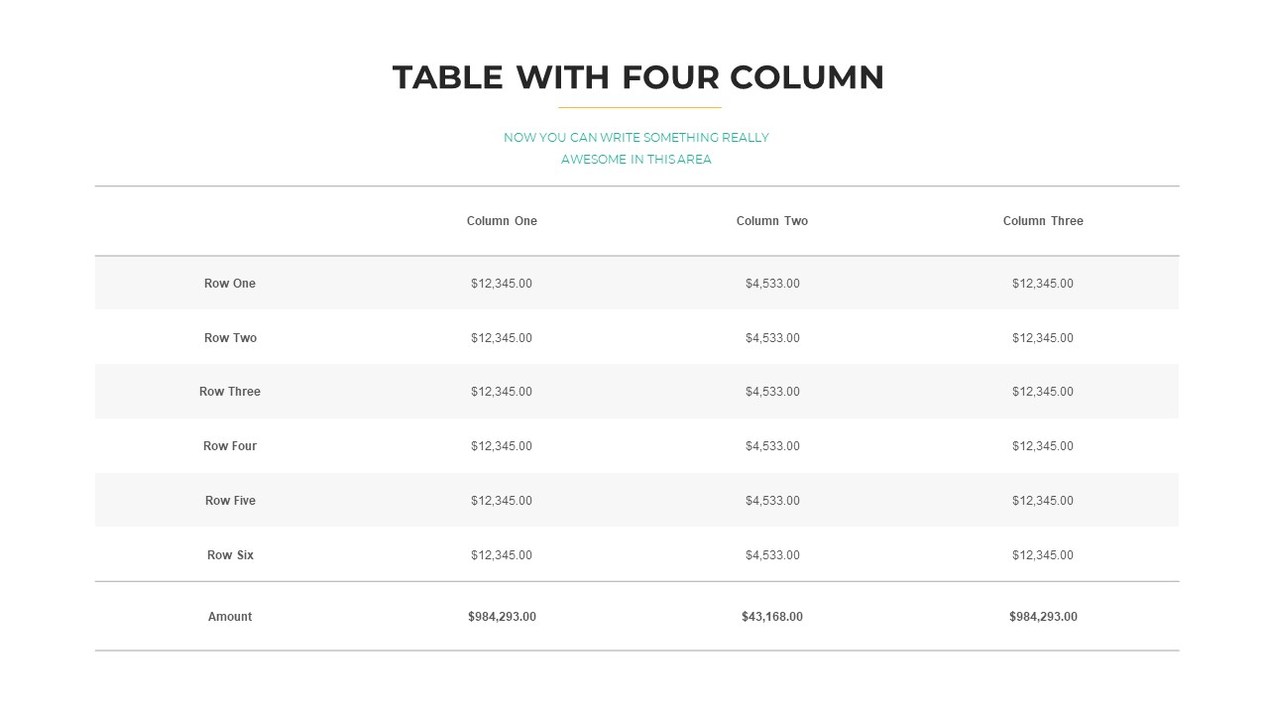
Task: Select the 'Column Two' header cell
Action: 772,221
